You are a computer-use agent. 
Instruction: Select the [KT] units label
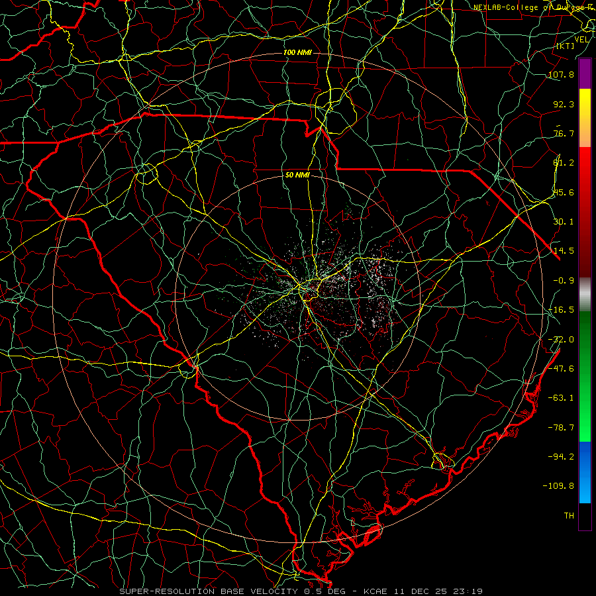click(566, 46)
